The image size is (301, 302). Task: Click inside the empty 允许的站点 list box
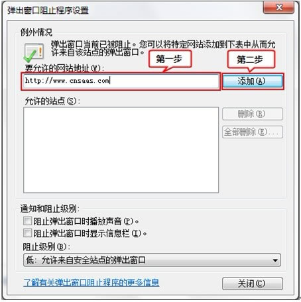121,150
